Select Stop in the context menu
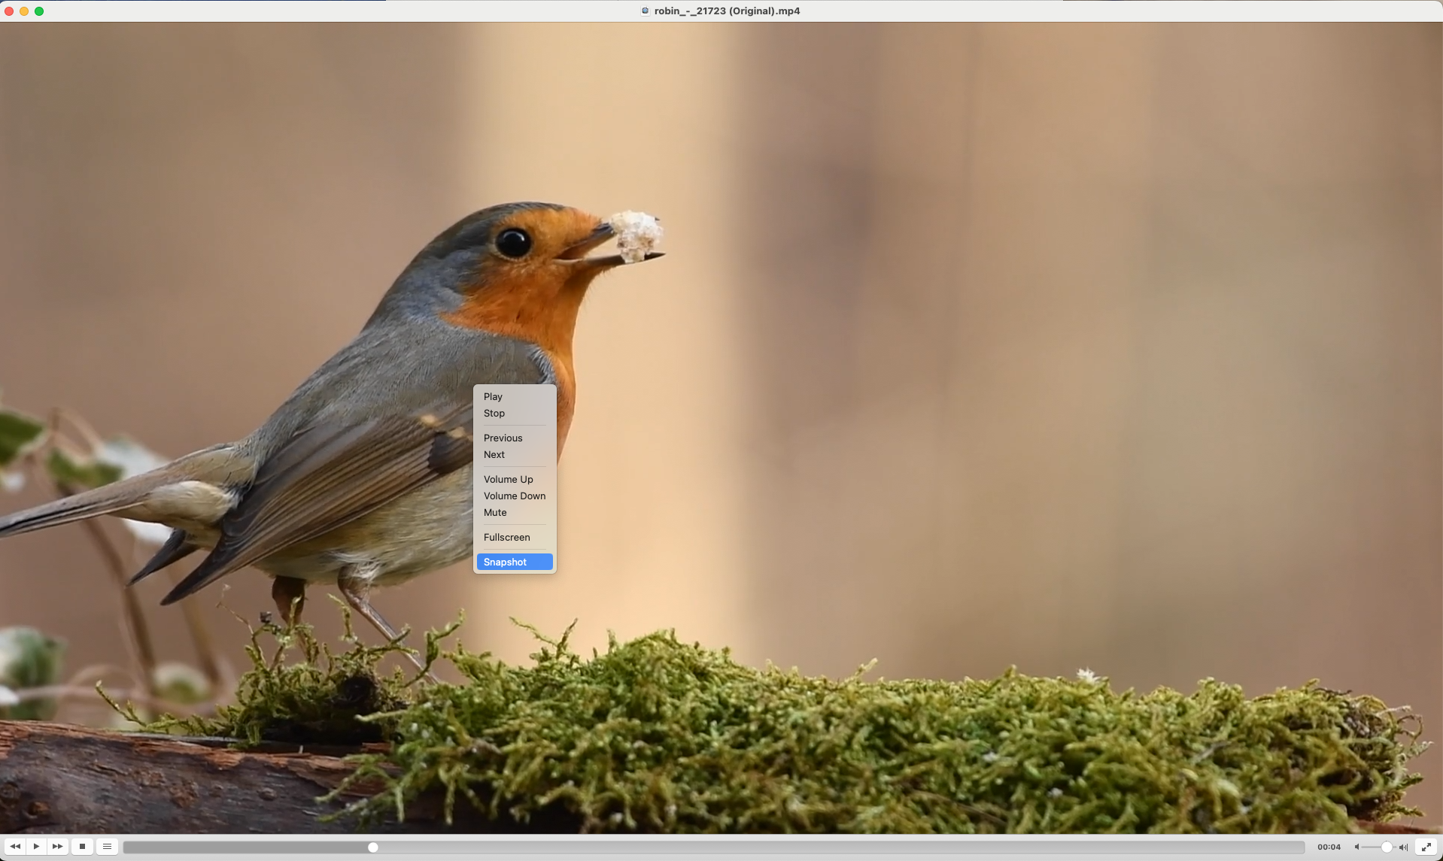Image resolution: width=1443 pixels, height=861 pixels. (x=494, y=413)
